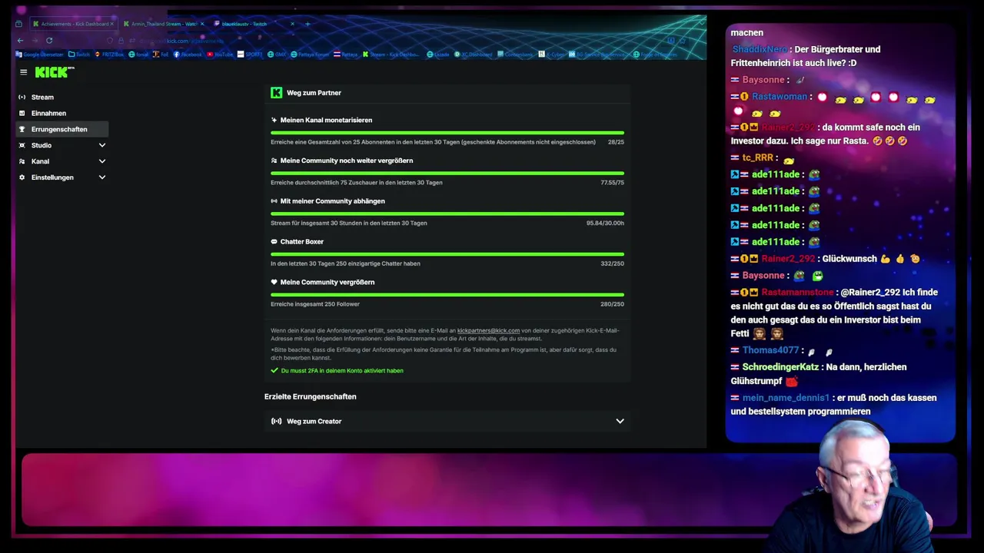Click username ShaddixNero in chat
The width and height of the screenshot is (984, 553).
click(x=760, y=49)
